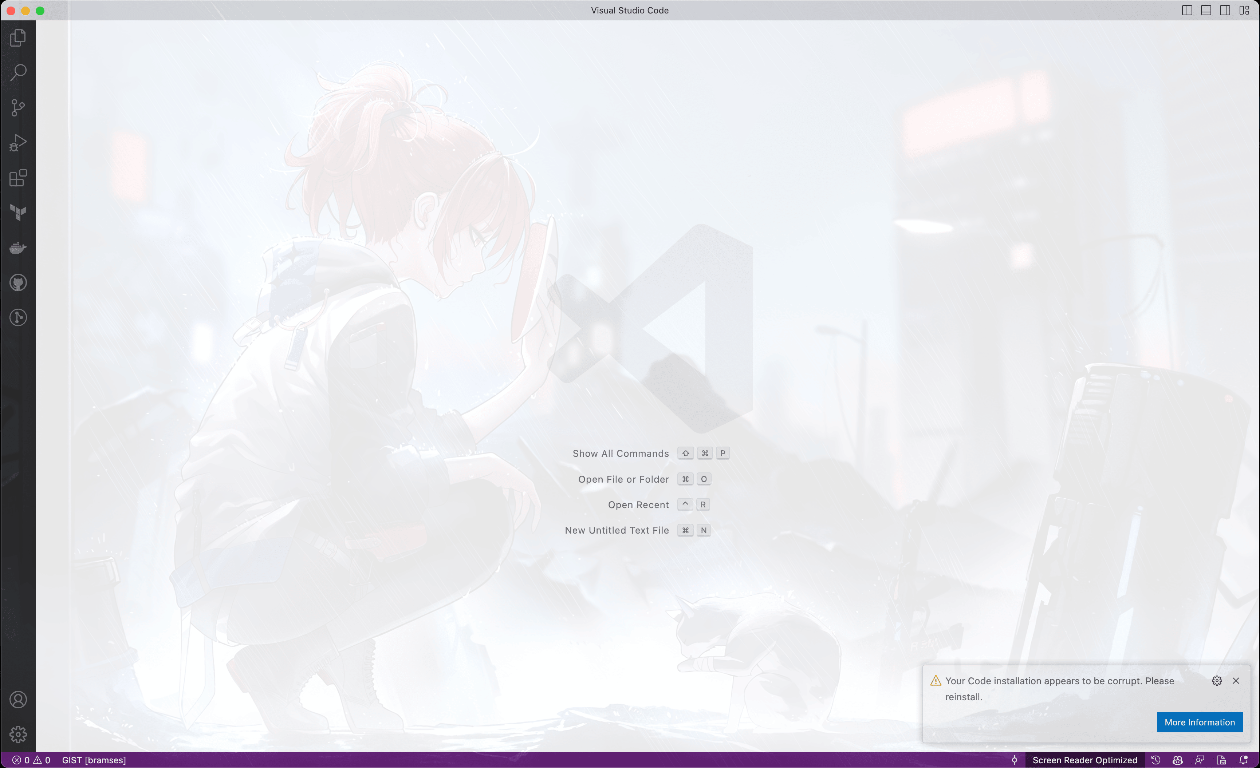1260x768 pixels.
Task: Toggle the secondary side bar layout button
Action: [x=1225, y=10]
